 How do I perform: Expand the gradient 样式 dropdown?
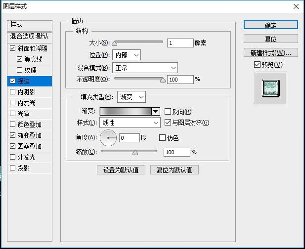130,123
